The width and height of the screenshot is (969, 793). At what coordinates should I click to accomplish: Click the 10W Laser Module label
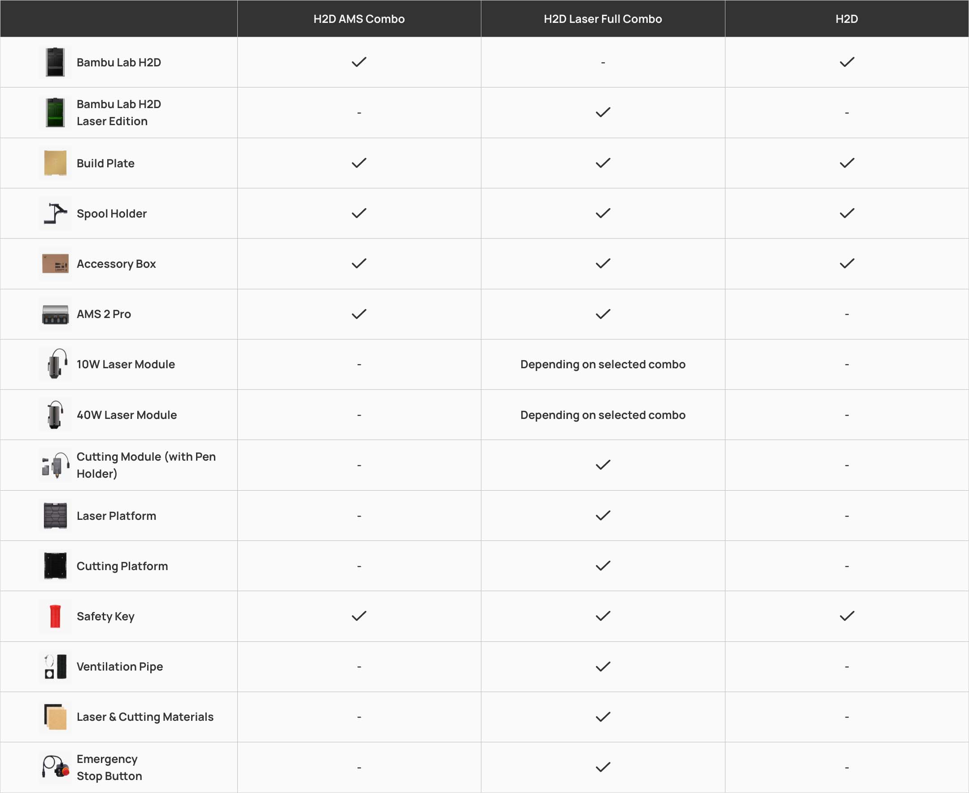[126, 365]
